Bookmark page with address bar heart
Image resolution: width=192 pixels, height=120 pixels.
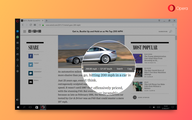click(173, 25)
